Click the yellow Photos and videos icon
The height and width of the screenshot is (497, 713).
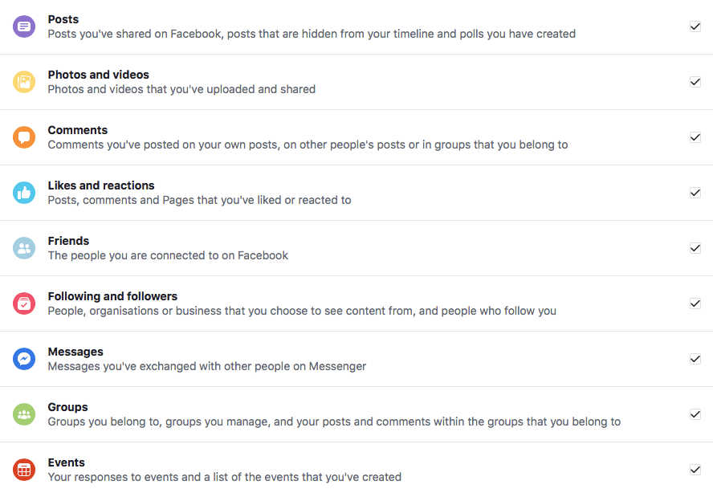click(x=24, y=82)
